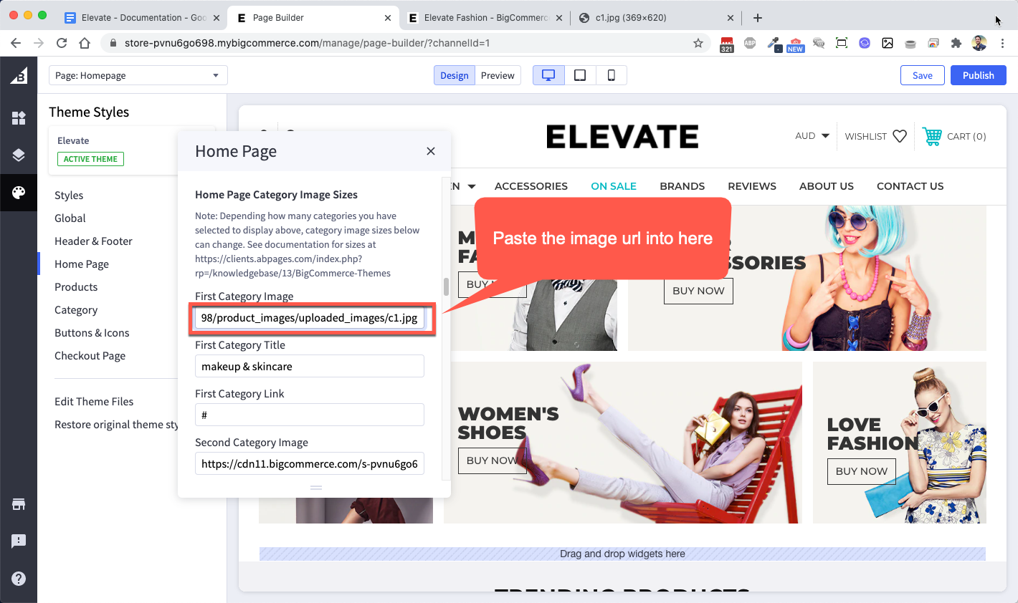Viewport: 1018px width, 603px height.
Task: Reload the page with the refresh icon
Action: tap(62, 43)
